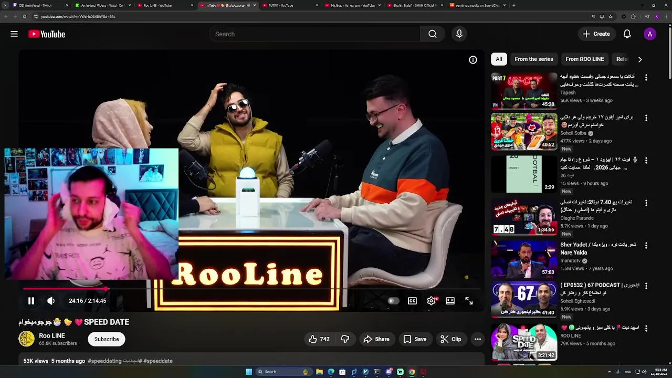The width and height of the screenshot is (672, 378).
Task: Open Microsoft Edge from taskbar
Action: pyautogui.click(x=331, y=372)
